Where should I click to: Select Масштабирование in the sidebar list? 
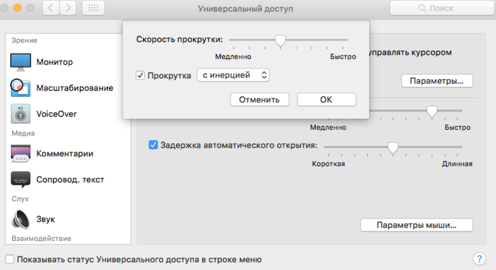(x=68, y=88)
